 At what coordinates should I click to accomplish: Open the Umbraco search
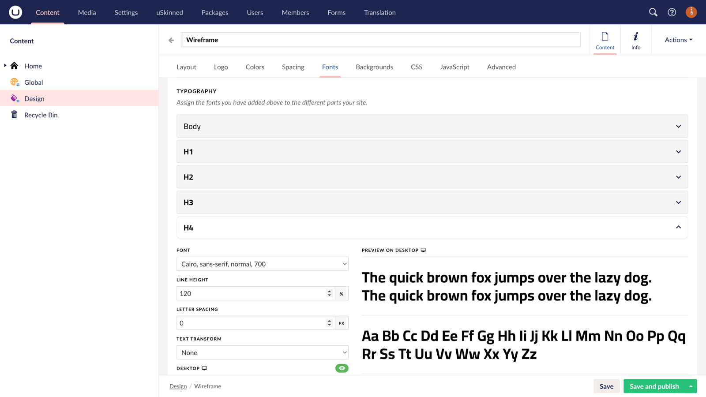(x=653, y=12)
